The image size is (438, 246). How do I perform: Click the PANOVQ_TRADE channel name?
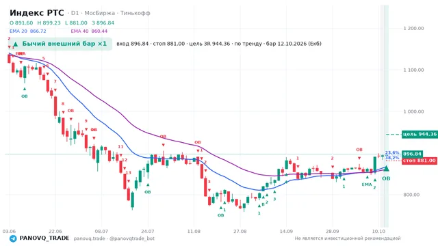click(x=44, y=238)
